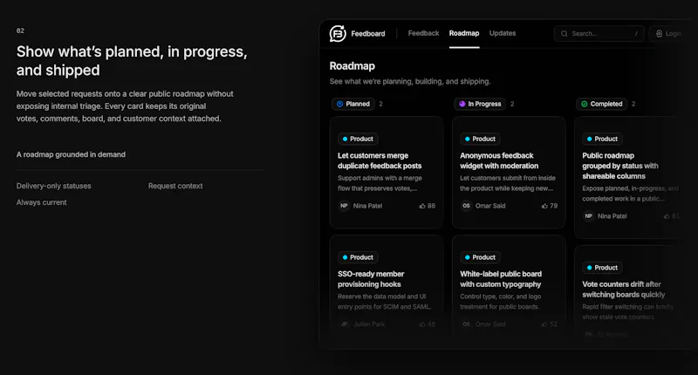Click 'Request context' text
The height and width of the screenshot is (375, 698).
pos(175,186)
